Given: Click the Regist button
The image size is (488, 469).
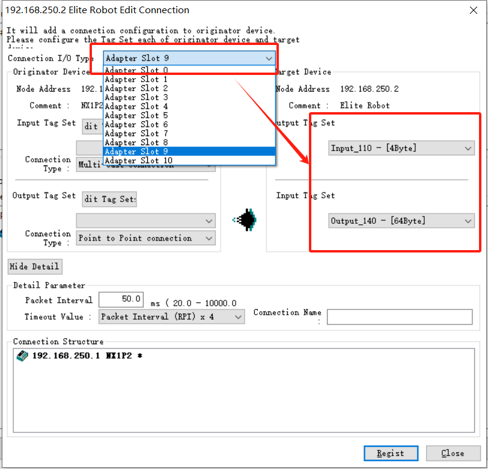Looking at the screenshot, I should click(392, 453).
